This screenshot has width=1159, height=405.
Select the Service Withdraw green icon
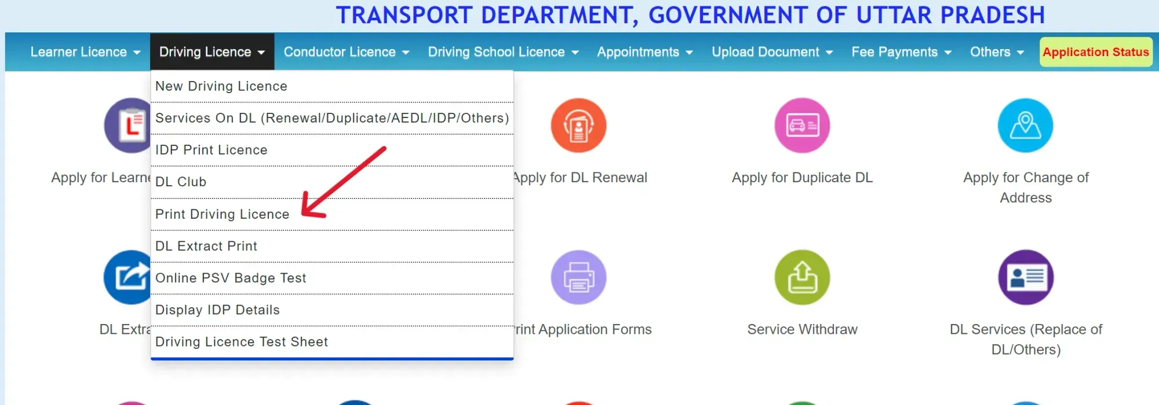(802, 278)
